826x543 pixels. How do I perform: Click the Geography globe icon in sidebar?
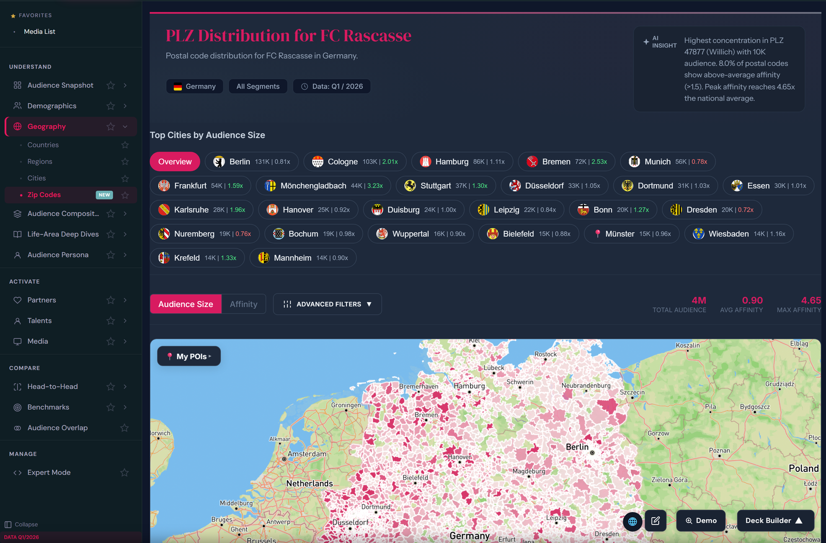click(18, 126)
